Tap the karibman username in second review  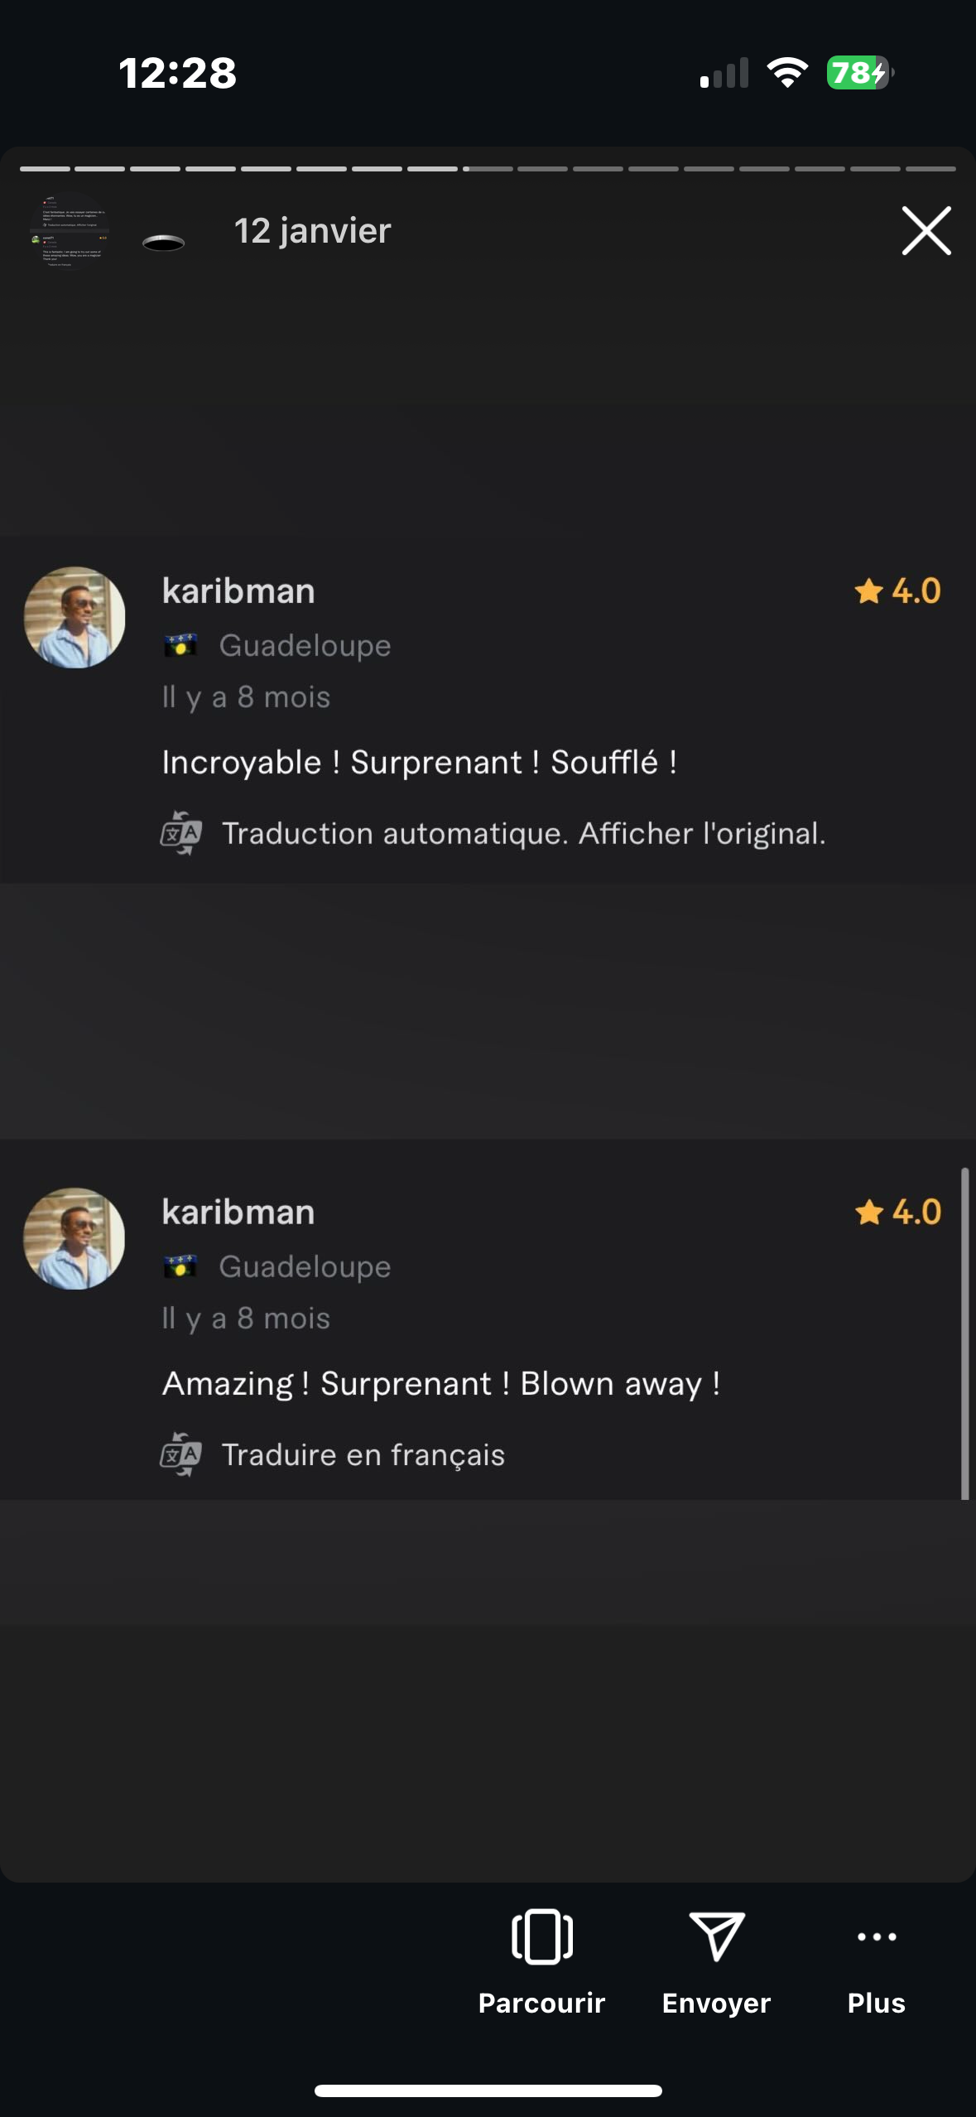click(x=238, y=1213)
